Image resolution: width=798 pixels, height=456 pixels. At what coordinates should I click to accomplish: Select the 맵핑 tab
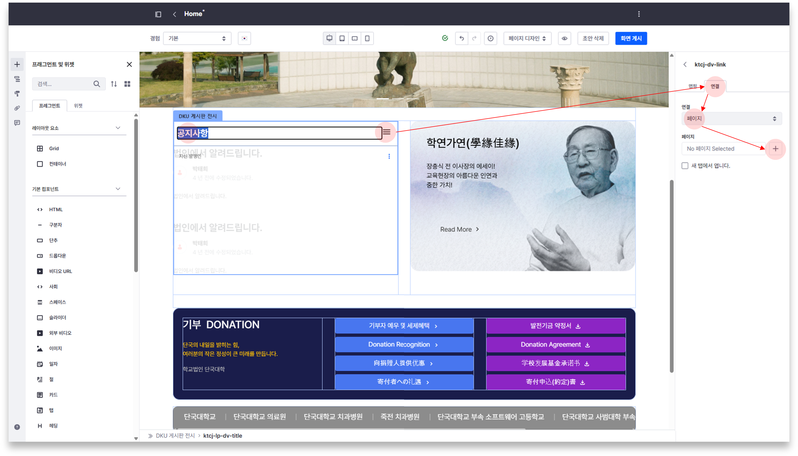692,86
